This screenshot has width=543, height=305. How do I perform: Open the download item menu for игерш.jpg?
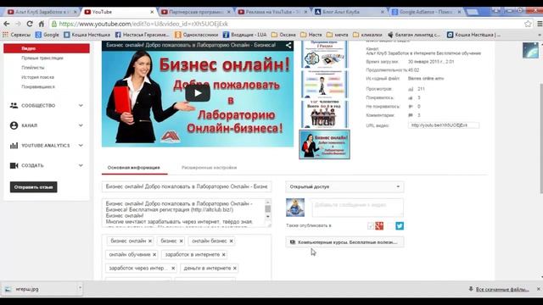click(80, 288)
